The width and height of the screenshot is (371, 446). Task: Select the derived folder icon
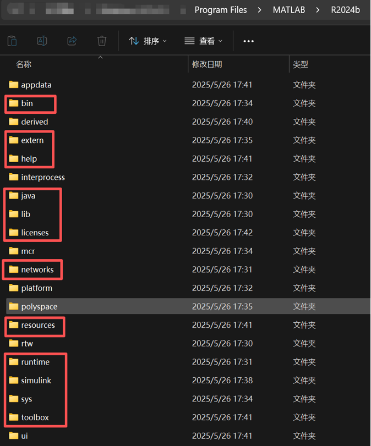pyautogui.click(x=13, y=122)
